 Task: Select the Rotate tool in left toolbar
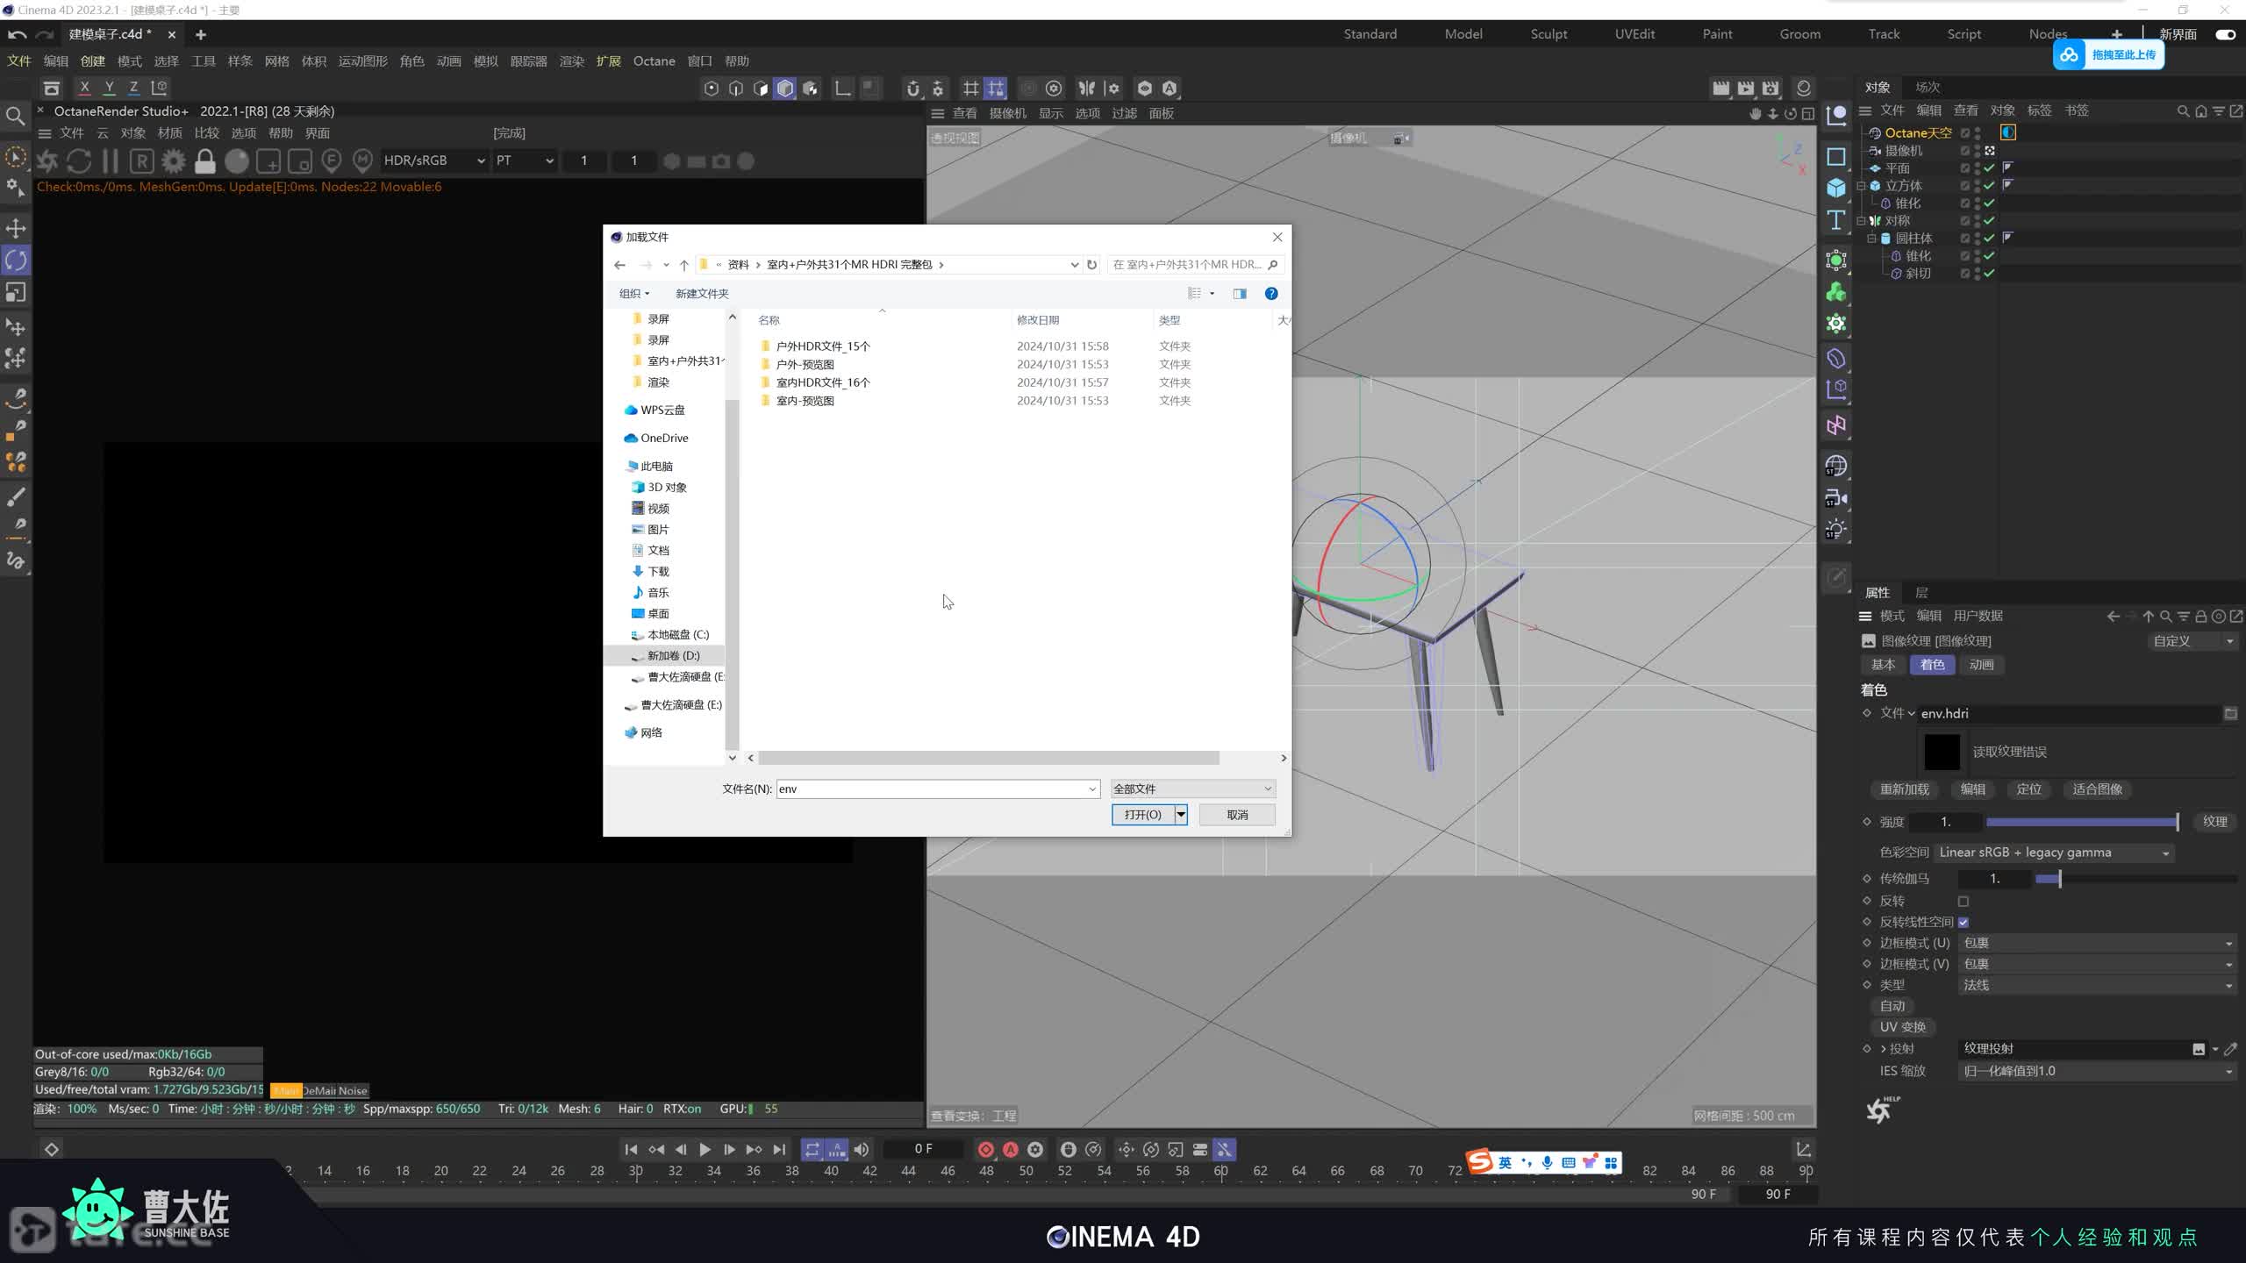point(16,260)
